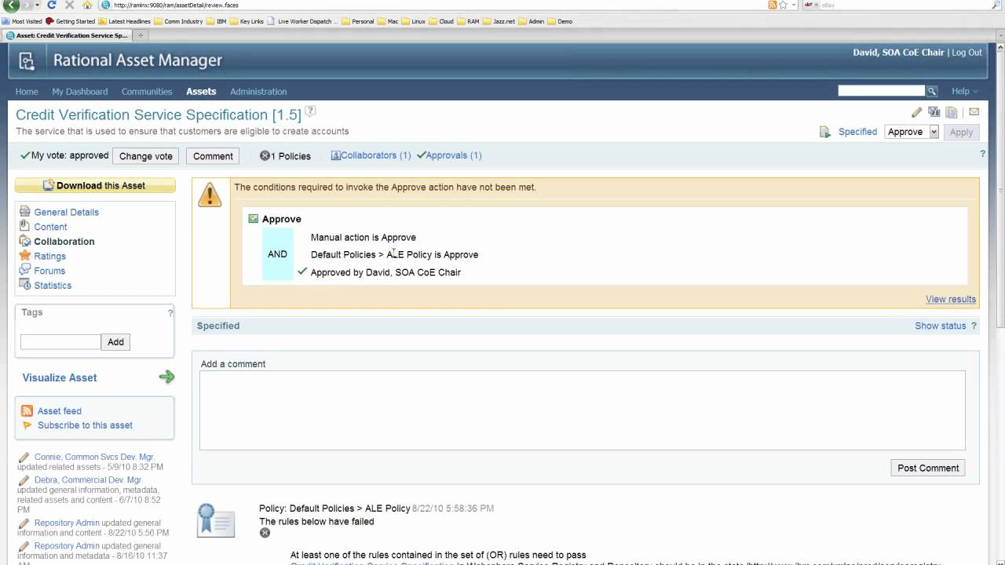Click in the Add a comment text area
Image resolution: width=1005 pixels, height=565 pixels.
tap(582, 410)
